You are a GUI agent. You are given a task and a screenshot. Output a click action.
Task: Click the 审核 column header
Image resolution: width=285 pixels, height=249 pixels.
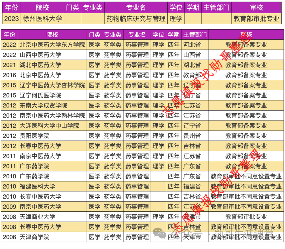coord(245,35)
